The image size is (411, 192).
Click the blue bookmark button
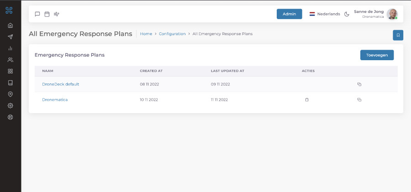click(x=398, y=35)
